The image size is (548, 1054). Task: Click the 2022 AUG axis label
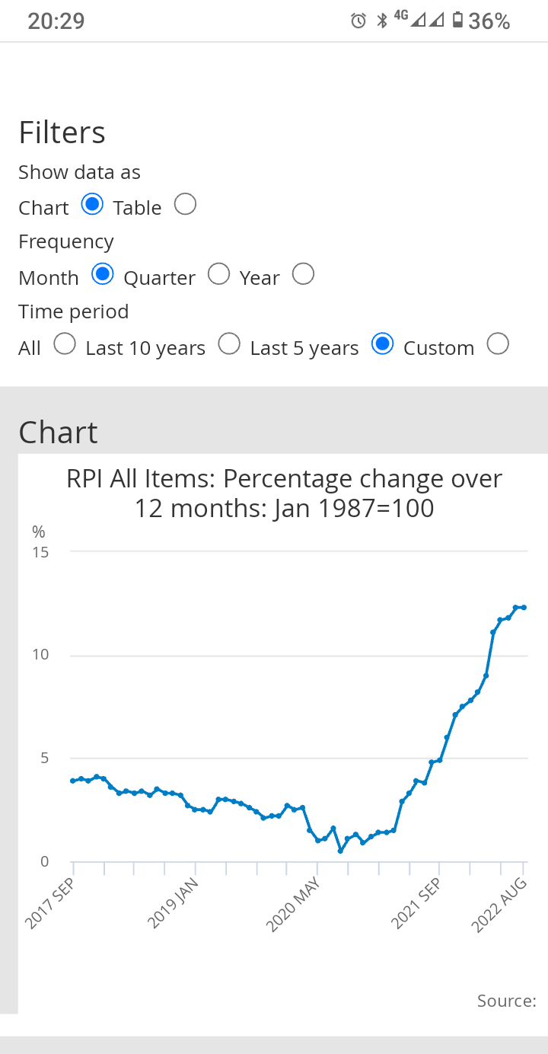click(498, 904)
